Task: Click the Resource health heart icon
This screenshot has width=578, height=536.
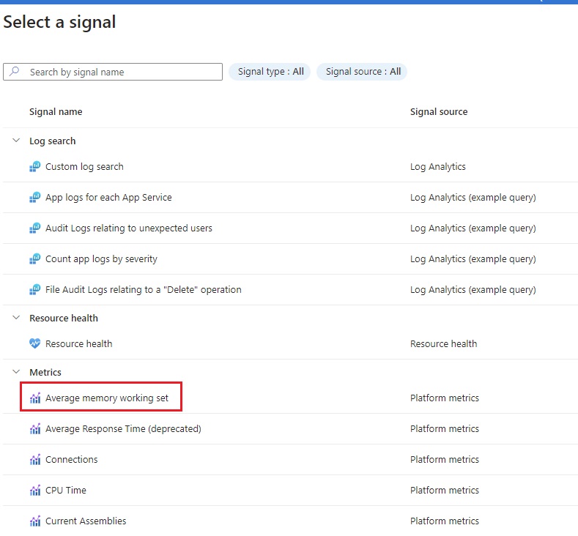Action: click(x=34, y=343)
